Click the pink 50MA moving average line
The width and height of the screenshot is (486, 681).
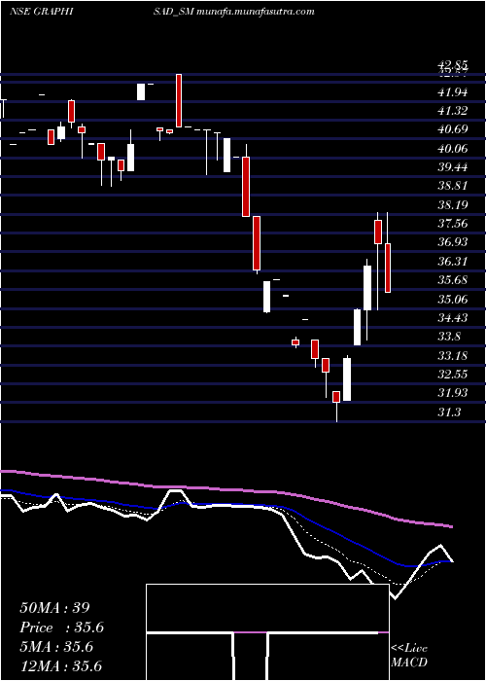(226, 490)
